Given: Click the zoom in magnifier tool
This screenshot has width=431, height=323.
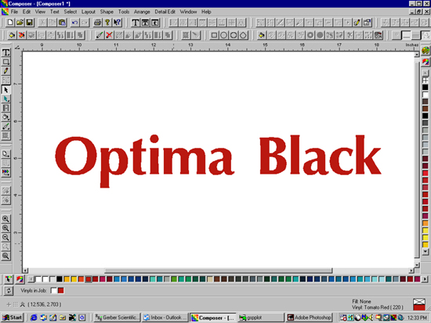Looking at the screenshot, I should pyautogui.click(x=5, y=219).
